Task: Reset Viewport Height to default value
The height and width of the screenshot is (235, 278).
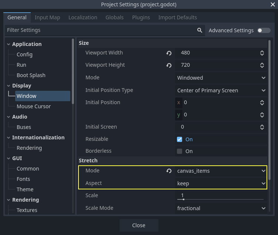Action: (x=169, y=65)
